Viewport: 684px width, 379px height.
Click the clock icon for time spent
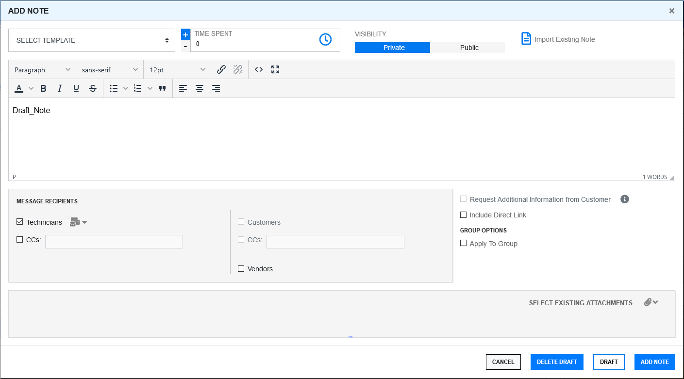[325, 40]
